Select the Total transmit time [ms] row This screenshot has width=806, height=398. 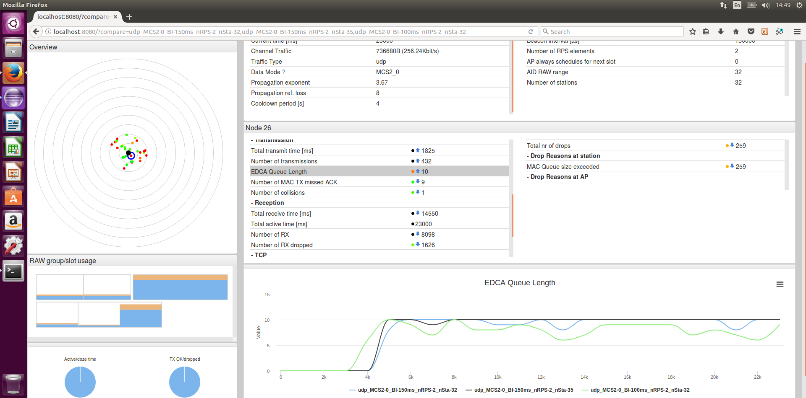[379, 150]
